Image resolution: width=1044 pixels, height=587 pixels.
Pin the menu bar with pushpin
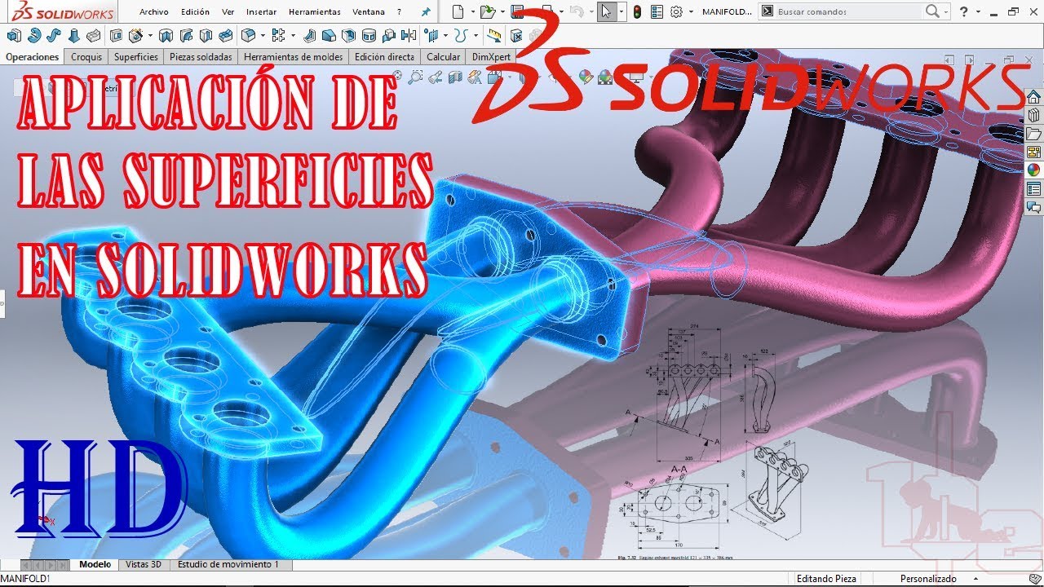[425, 11]
